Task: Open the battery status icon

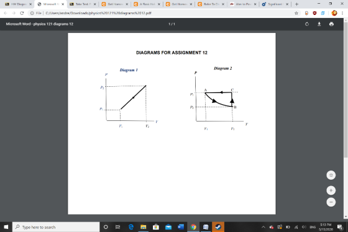Action: [x=288, y=227]
